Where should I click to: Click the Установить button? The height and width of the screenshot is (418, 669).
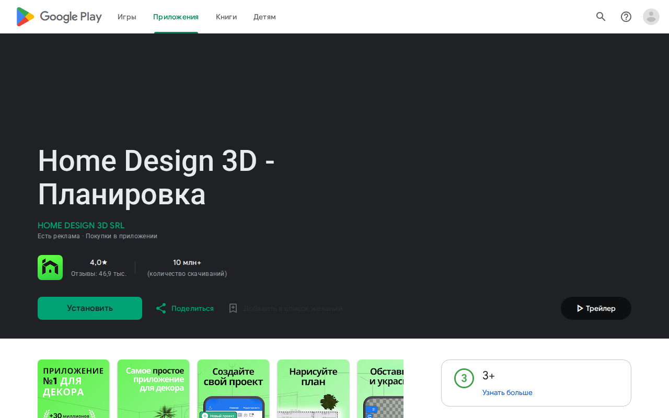tap(90, 308)
